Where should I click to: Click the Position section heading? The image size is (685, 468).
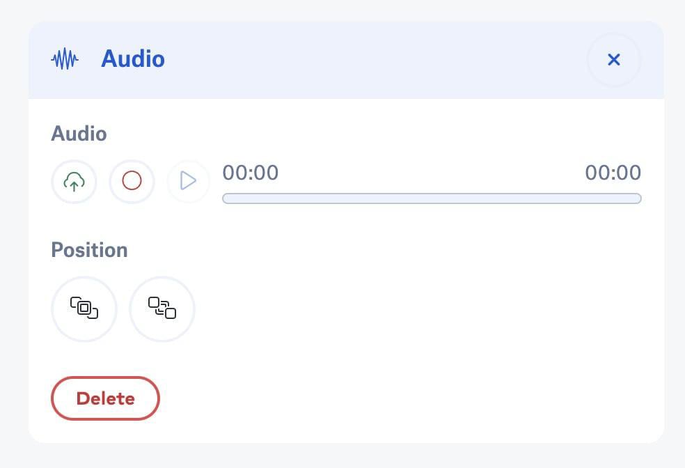coord(89,250)
